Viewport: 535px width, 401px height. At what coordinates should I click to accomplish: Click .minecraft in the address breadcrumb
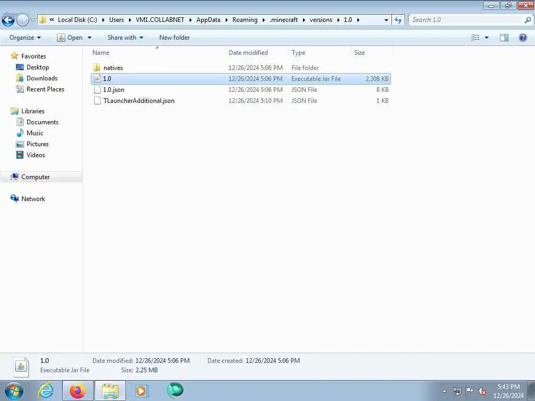283,20
